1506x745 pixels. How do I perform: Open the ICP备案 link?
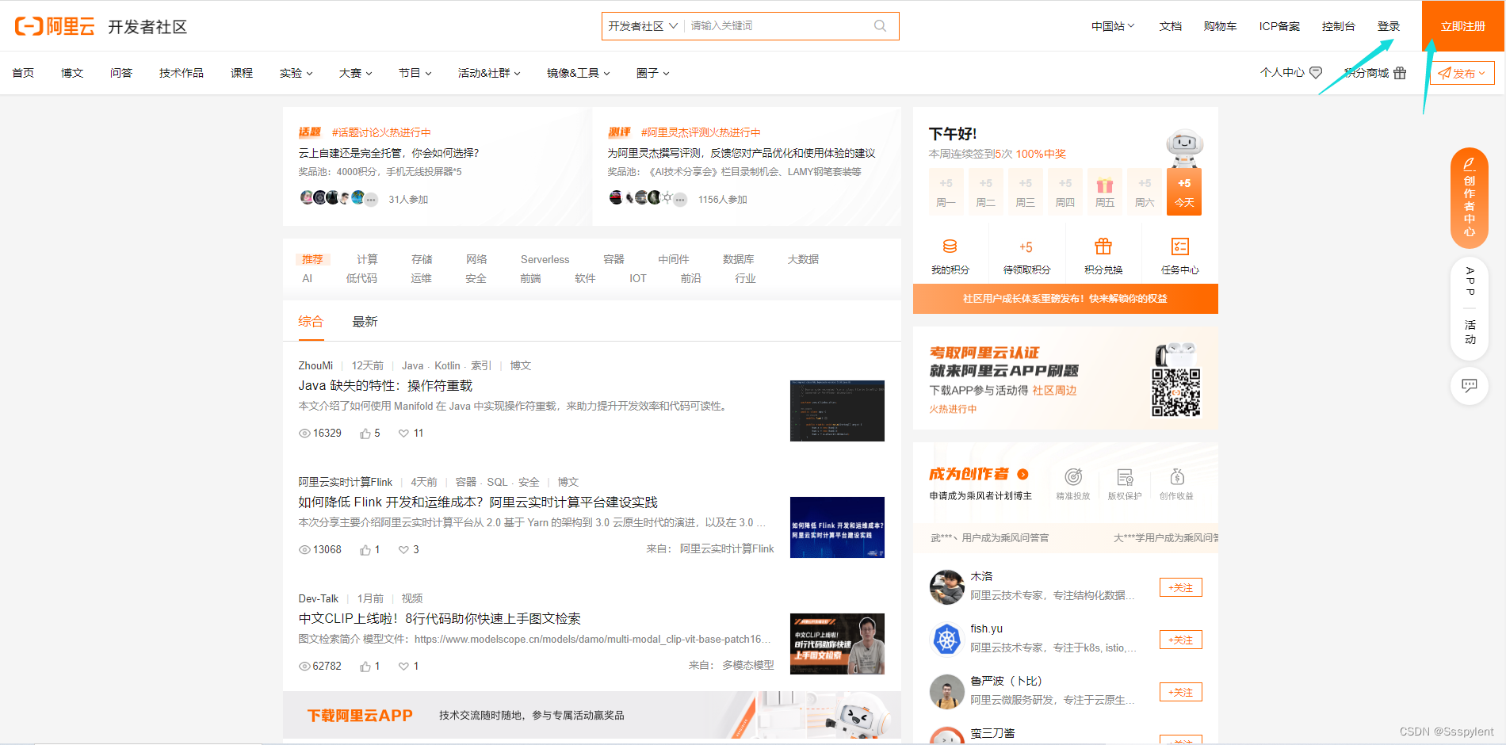[1279, 26]
